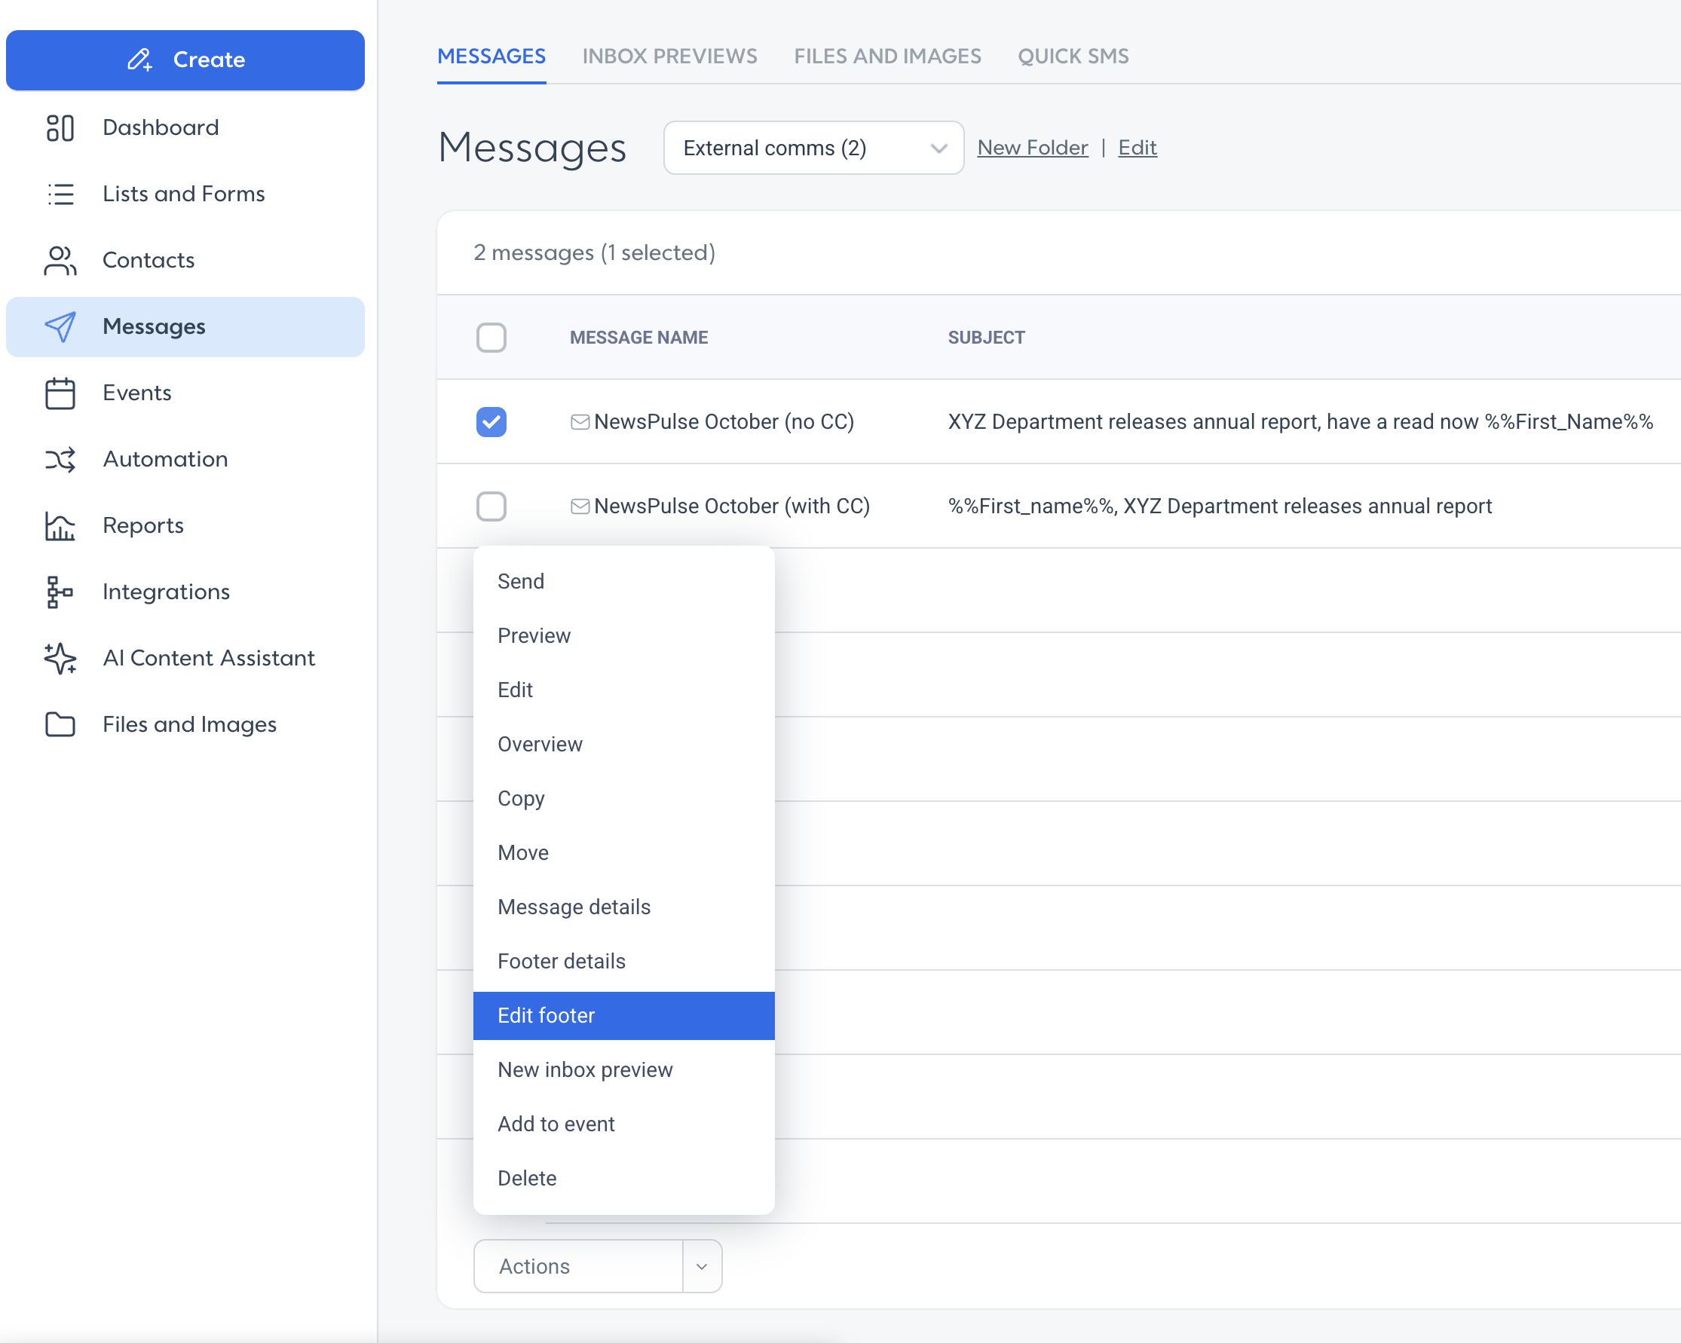This screenshot has width=1681, height=1343.
Task: Click the Messages paper plane icon
Action: [60, 326]
